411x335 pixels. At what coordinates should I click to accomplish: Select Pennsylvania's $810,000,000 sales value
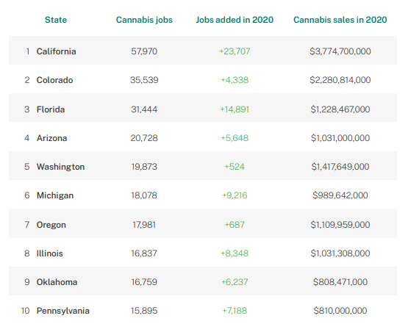(x=340, y=311)
